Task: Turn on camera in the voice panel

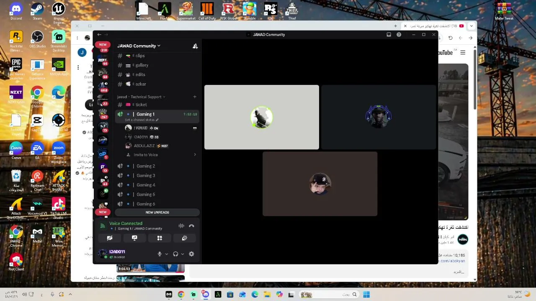Action: 110,238
